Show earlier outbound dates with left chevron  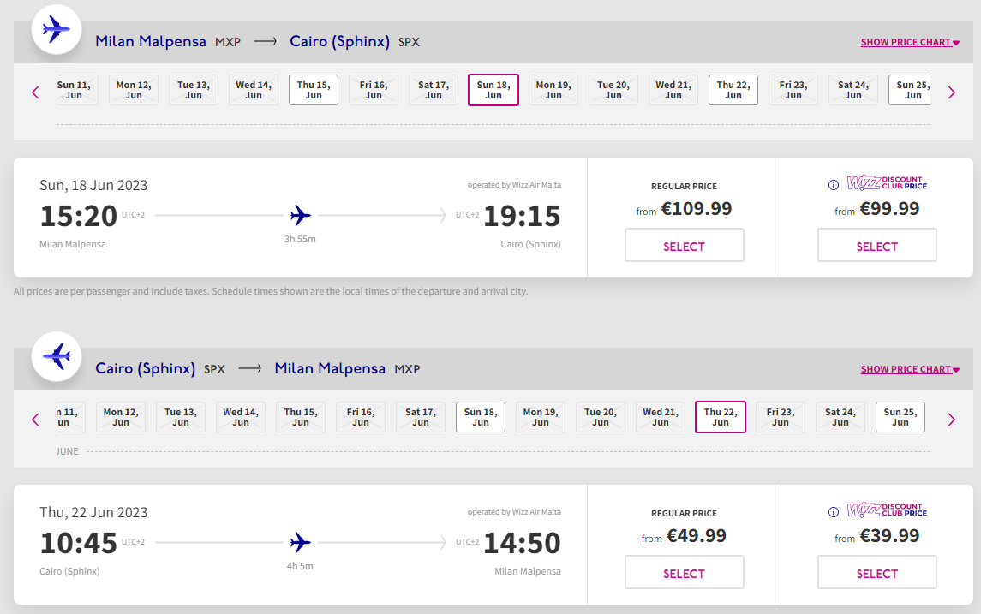tap(35, 92)
